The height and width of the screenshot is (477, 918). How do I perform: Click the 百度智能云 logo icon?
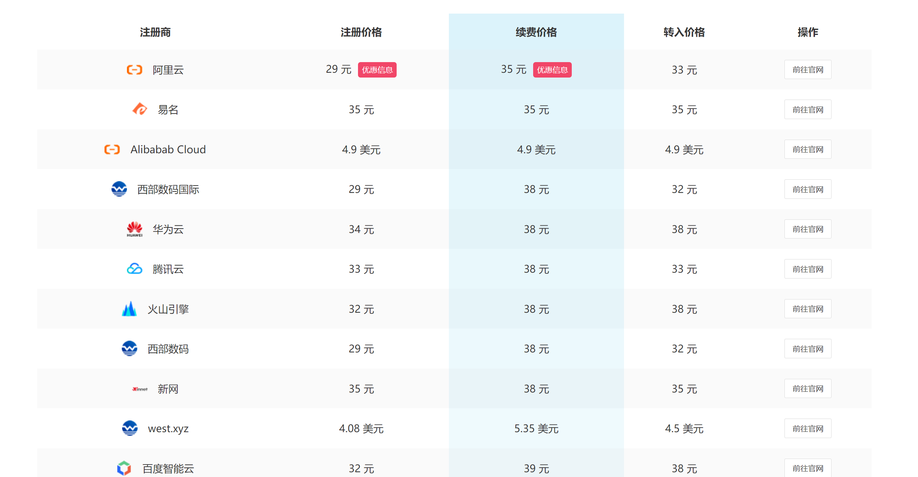[124, 468]
